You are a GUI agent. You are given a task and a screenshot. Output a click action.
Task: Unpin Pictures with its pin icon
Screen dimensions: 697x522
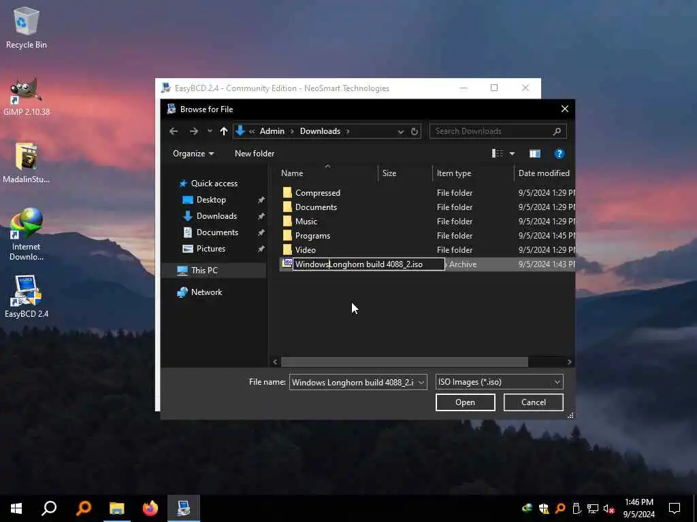(261, 249)
